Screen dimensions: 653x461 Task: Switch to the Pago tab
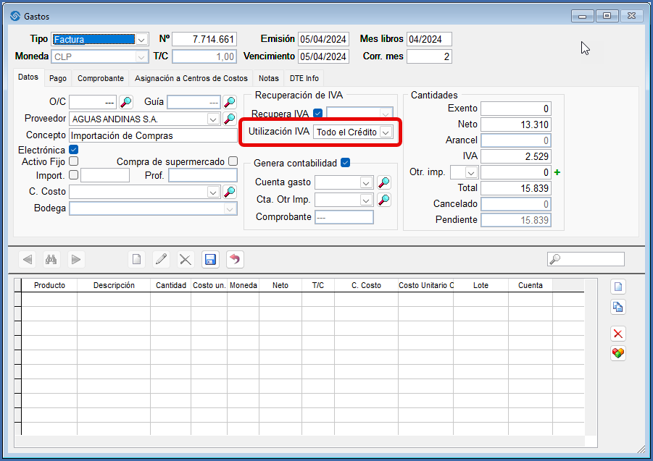click(58, 78)
